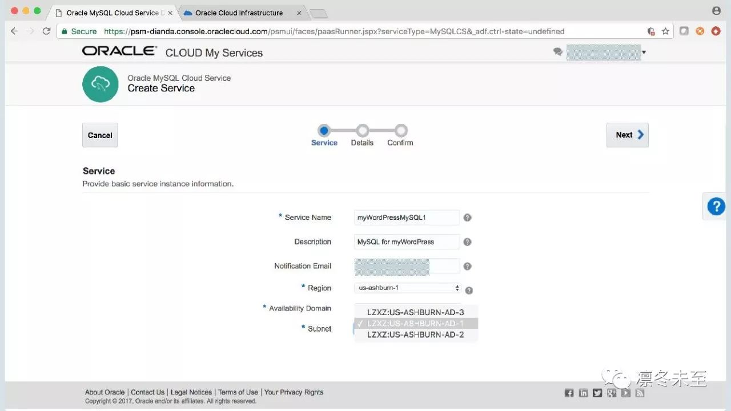Open Oracle LinkedIn page icon
The height and width of the screenshot is (411, 731).
[x=583, y=393]
